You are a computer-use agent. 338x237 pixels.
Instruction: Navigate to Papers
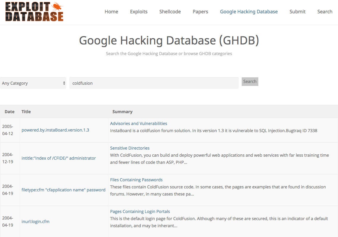tap(200, 12)
